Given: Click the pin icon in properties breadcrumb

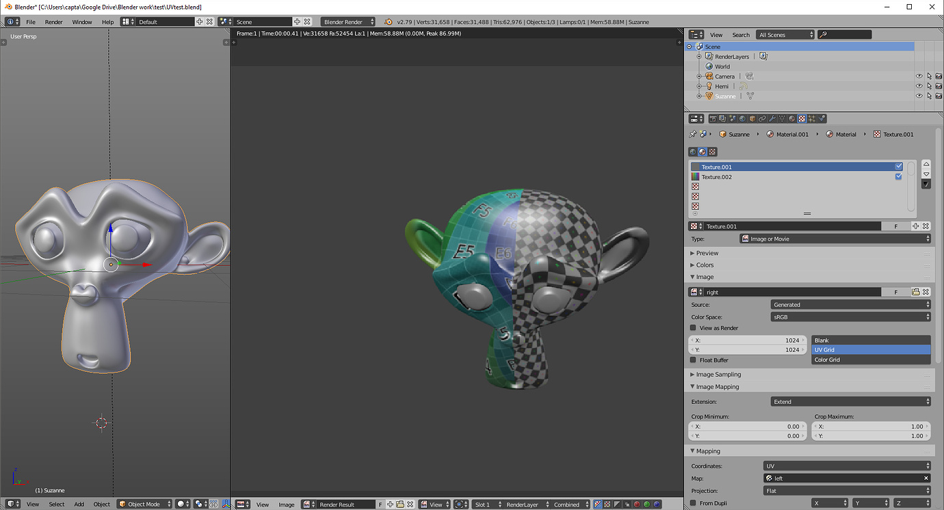Looking at the screenshot, I should click(x=693, y=134).
